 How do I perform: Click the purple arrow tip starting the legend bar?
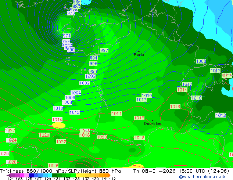(x=8, y=175)
